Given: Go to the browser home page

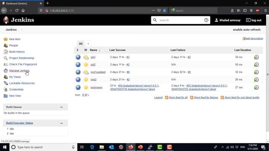Looking at the screenshot, I should click(23, 10).
